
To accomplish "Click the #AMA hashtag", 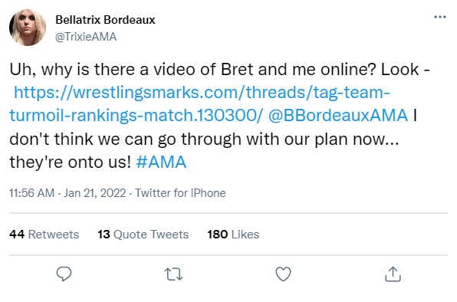I will [161, 162].
